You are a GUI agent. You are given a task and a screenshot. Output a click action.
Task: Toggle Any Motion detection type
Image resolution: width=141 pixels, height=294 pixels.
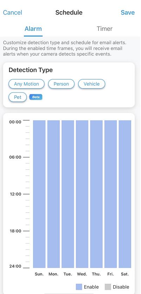coord(26,84)
